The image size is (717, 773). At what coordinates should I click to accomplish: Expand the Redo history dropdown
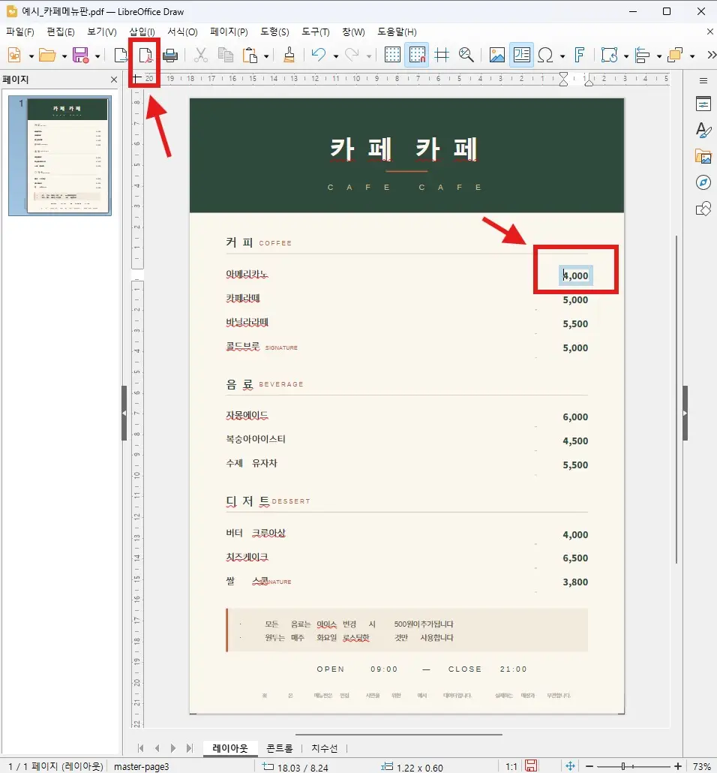pos(368,56)
